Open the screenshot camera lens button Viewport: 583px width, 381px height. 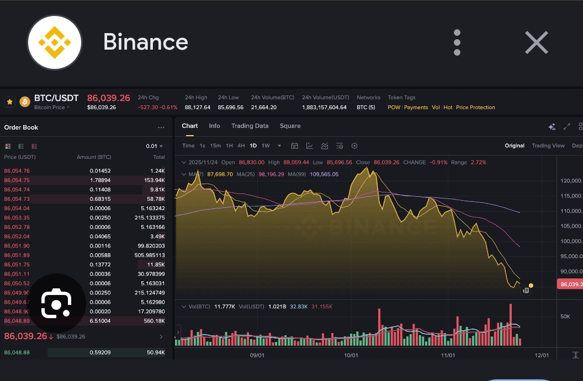[56, 303]
